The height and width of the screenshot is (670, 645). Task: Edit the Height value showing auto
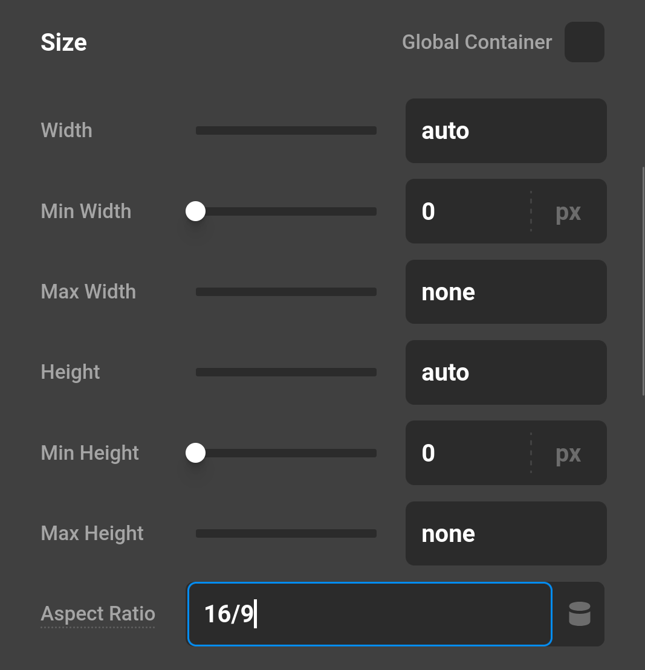pos(505,372)
